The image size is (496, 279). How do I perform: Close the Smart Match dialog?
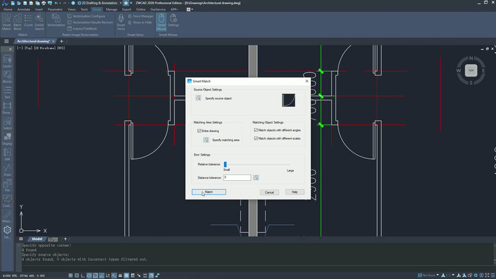pyautogui.click(x=306, y=81)
